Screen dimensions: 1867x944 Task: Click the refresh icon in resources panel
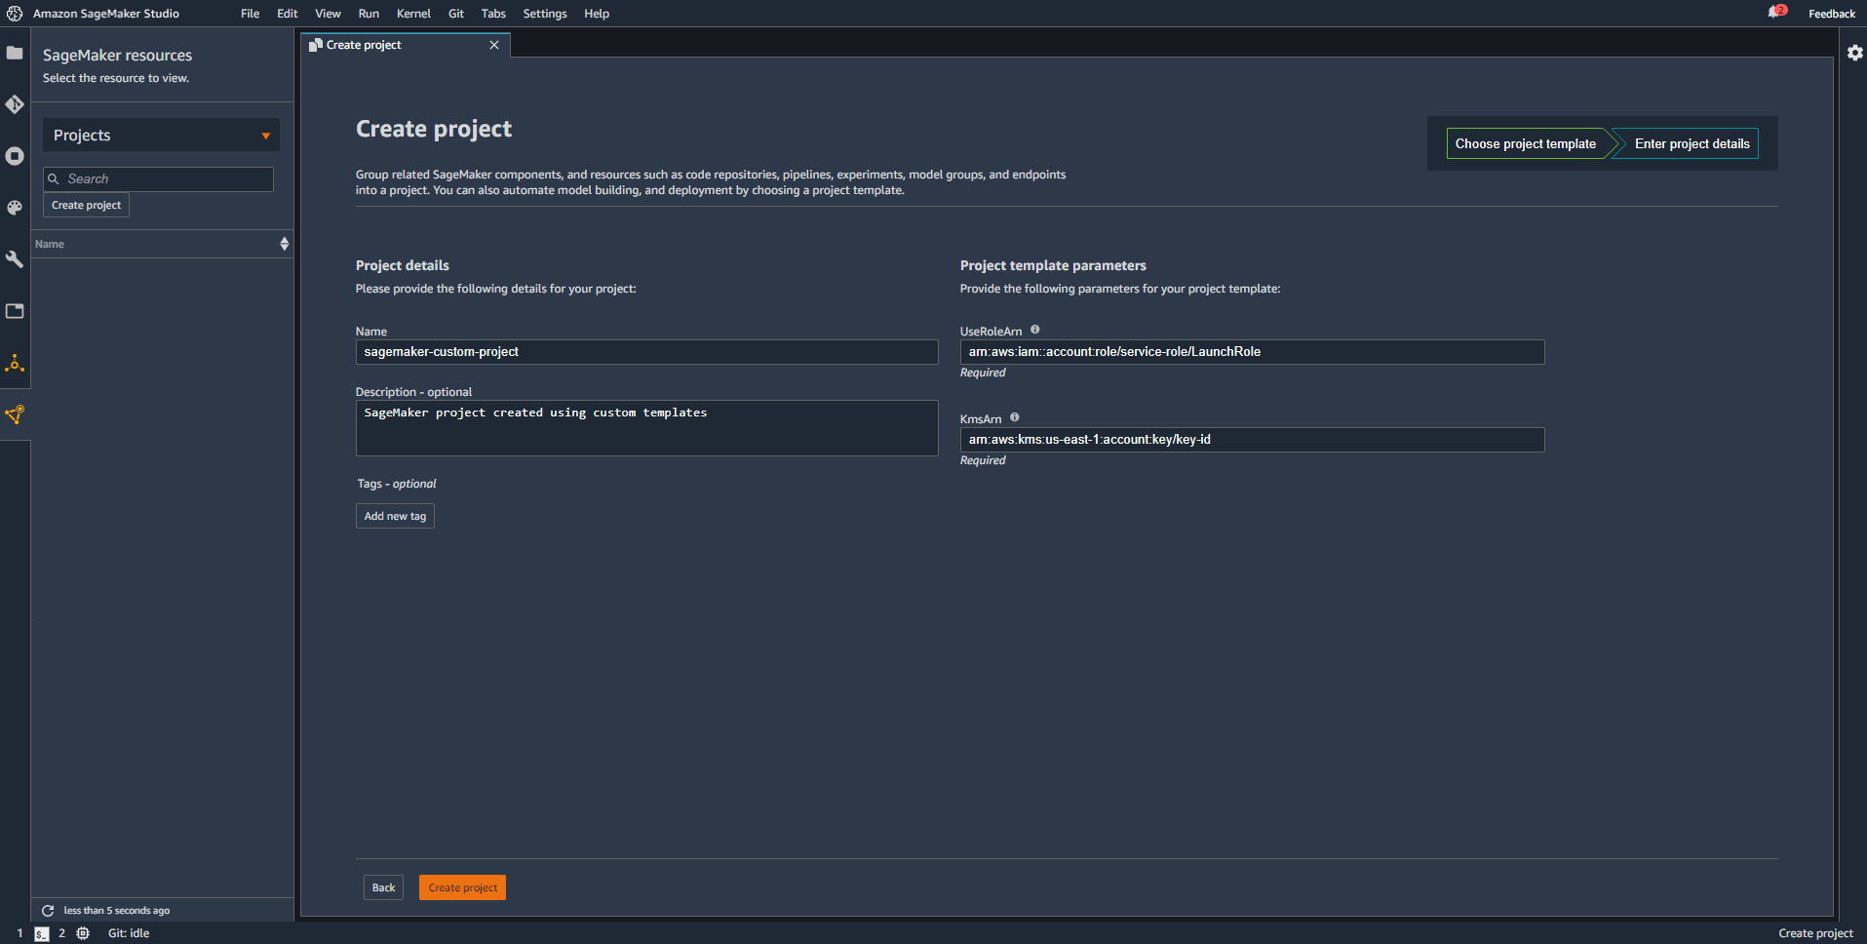[x=48, y=910]
